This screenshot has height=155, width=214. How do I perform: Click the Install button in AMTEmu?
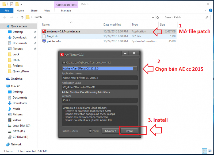[129, 131]
